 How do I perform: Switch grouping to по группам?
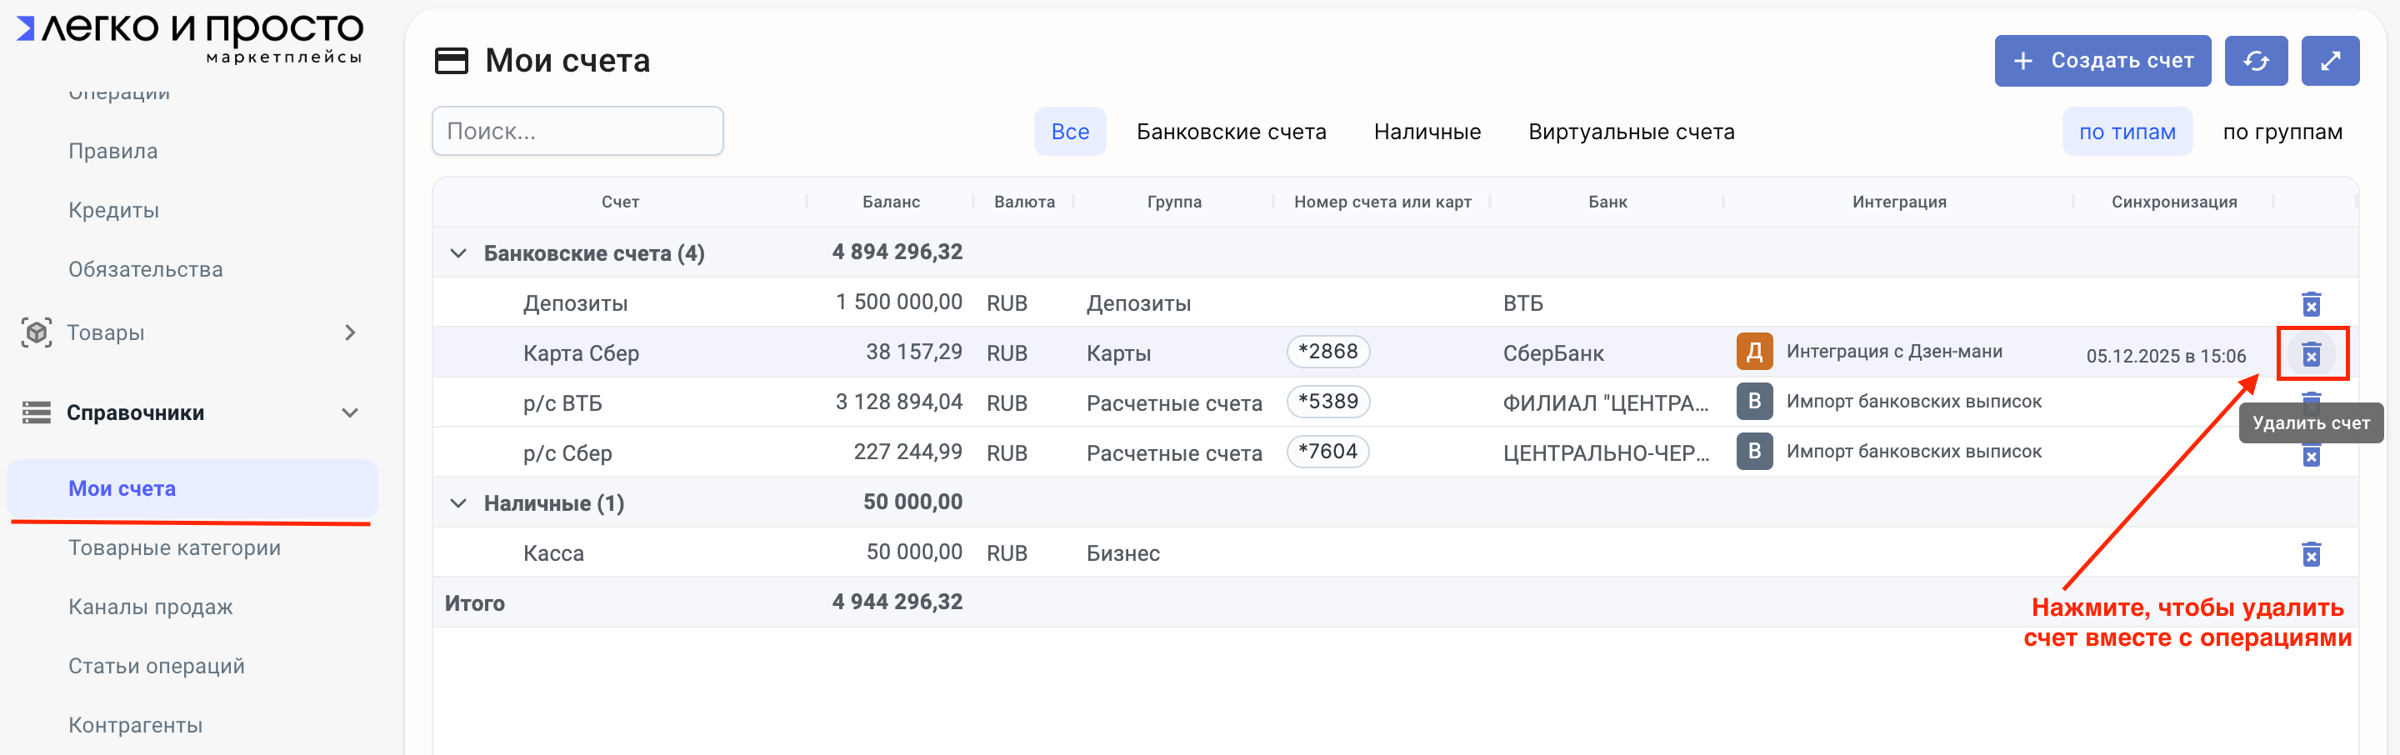pyautogui.click(x=2282, y=132)
